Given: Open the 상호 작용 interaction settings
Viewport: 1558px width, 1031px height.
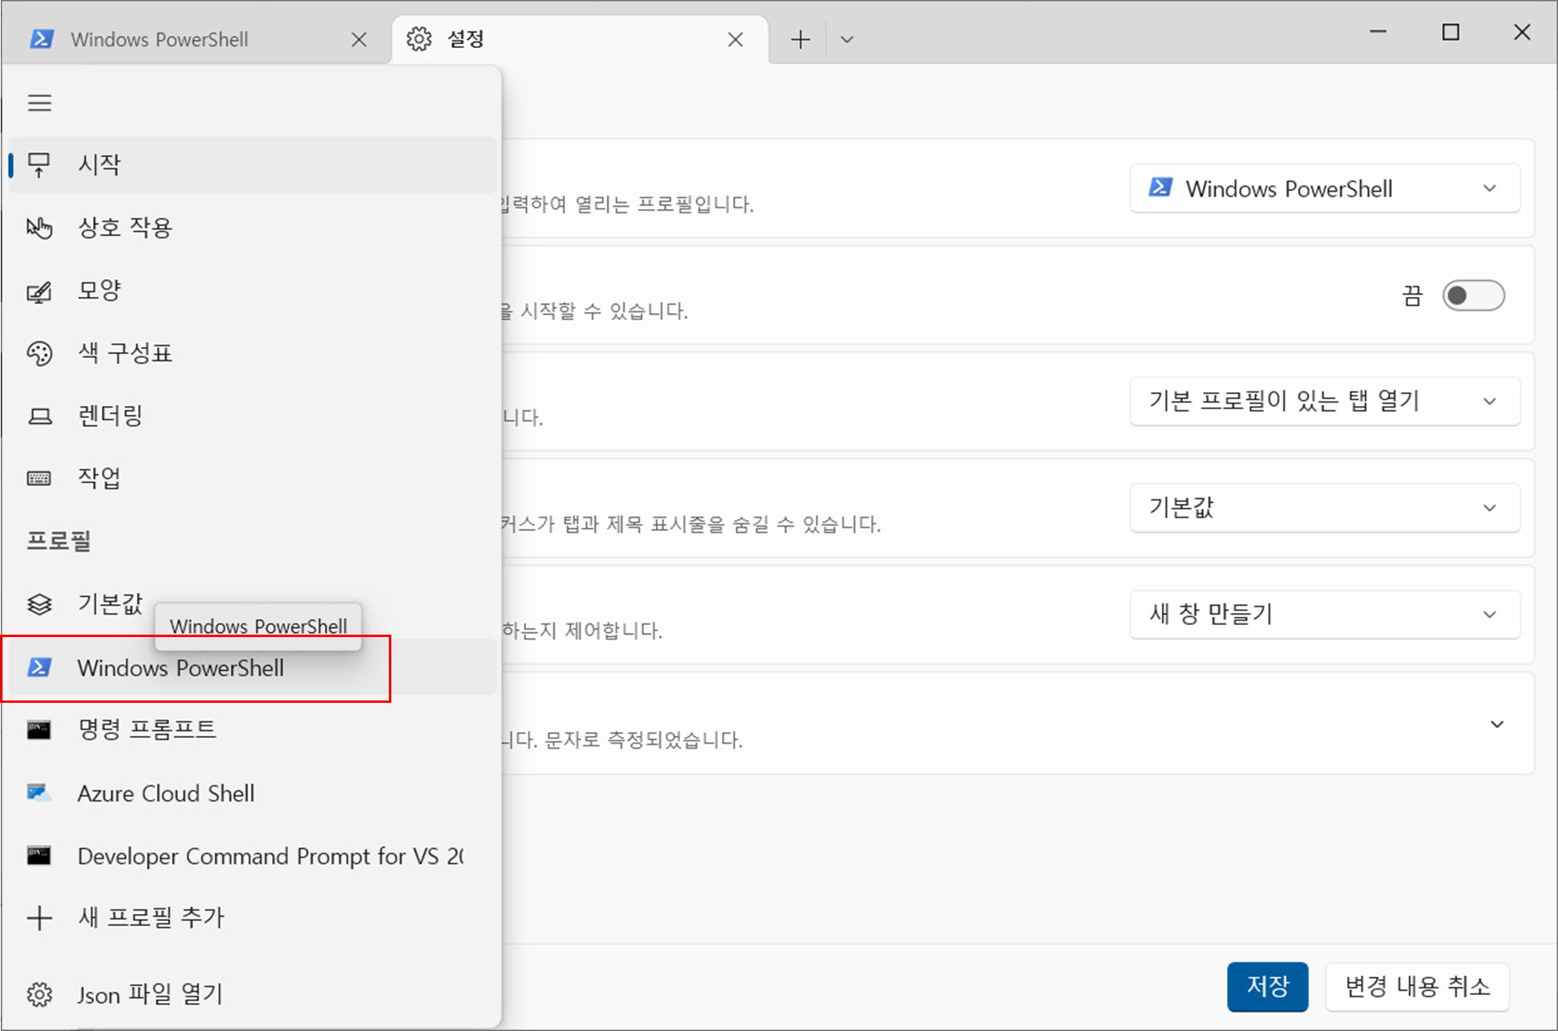Looking at the screenshot, I should pos(124,228).
